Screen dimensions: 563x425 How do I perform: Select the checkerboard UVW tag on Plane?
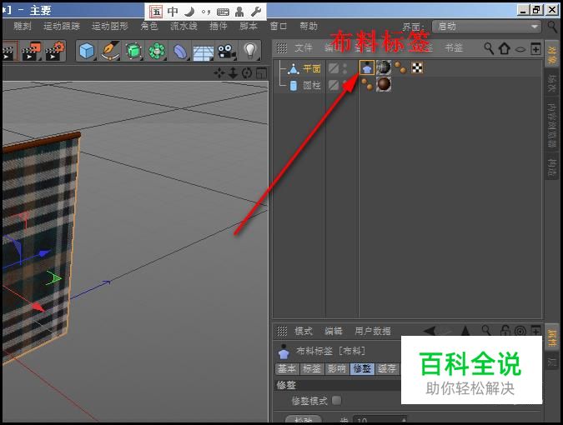(x=417, y=67)
